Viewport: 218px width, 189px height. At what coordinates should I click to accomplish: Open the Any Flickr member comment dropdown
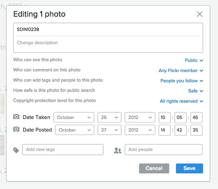pos(181,70)
